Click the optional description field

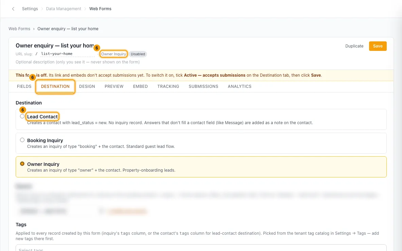[78, 62]
